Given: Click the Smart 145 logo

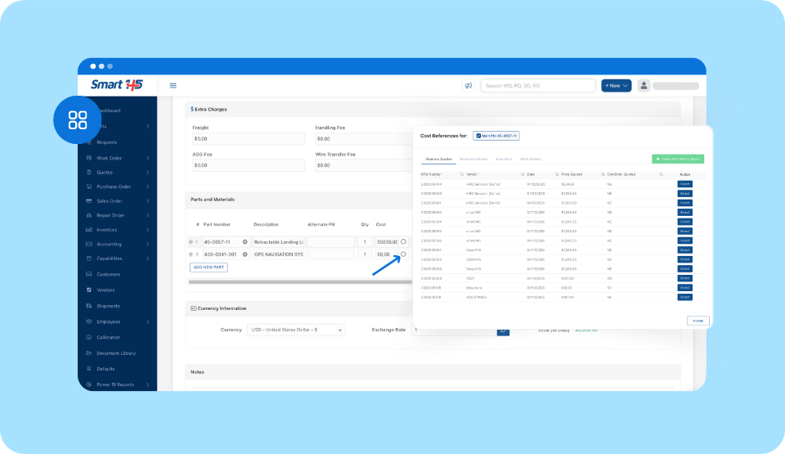Looking at the screenshot, I should point(117,85).
